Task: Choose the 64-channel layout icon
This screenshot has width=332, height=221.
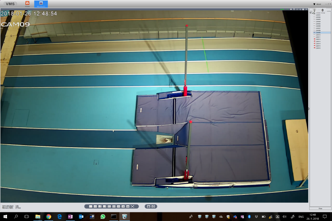Action: (127, 206)
